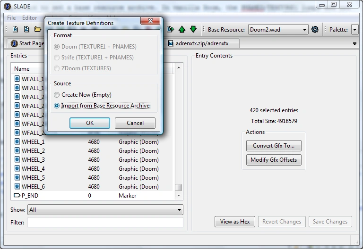Image resolution: width=363 pixels, height=249 pixels.
Task: Click the WHEEL_5 graphic entry icon
Action: coord(17,177)
